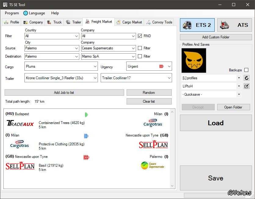Screen dimensions: 255x199
Task: Click the Cesare Supermercato logo in job list
Action: pyautogui.click(x=153, y=165)
